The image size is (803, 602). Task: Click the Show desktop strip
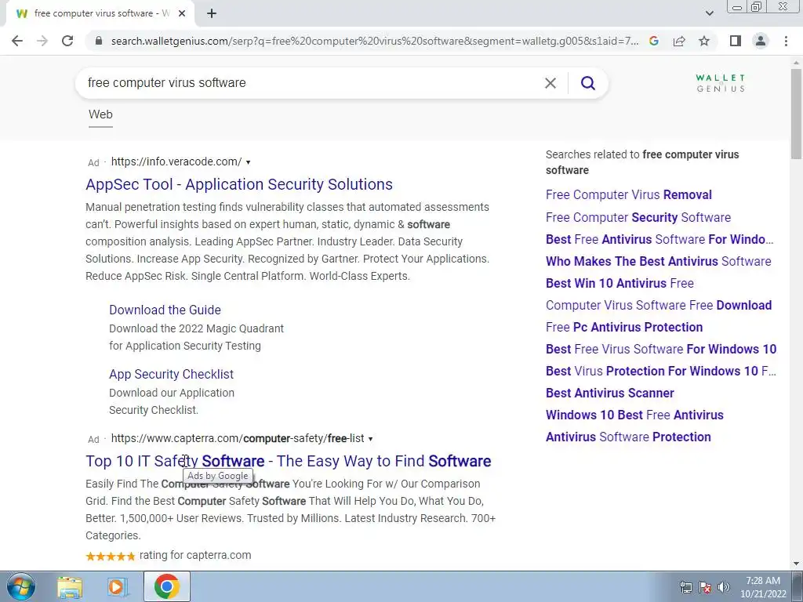pos(798,586)
